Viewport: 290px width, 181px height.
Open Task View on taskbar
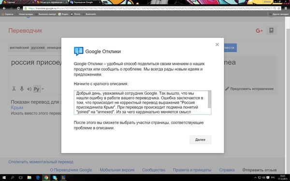click(x=21, y=178)
